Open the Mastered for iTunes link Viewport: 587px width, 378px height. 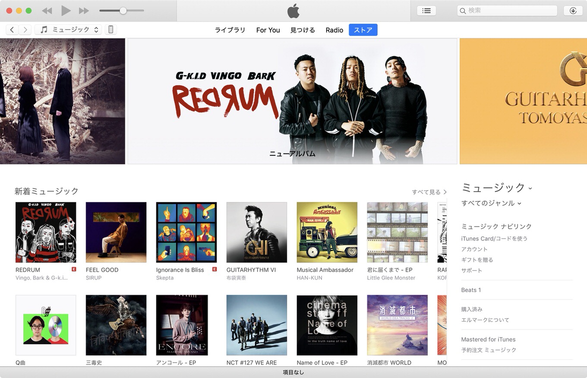[488, 340]
